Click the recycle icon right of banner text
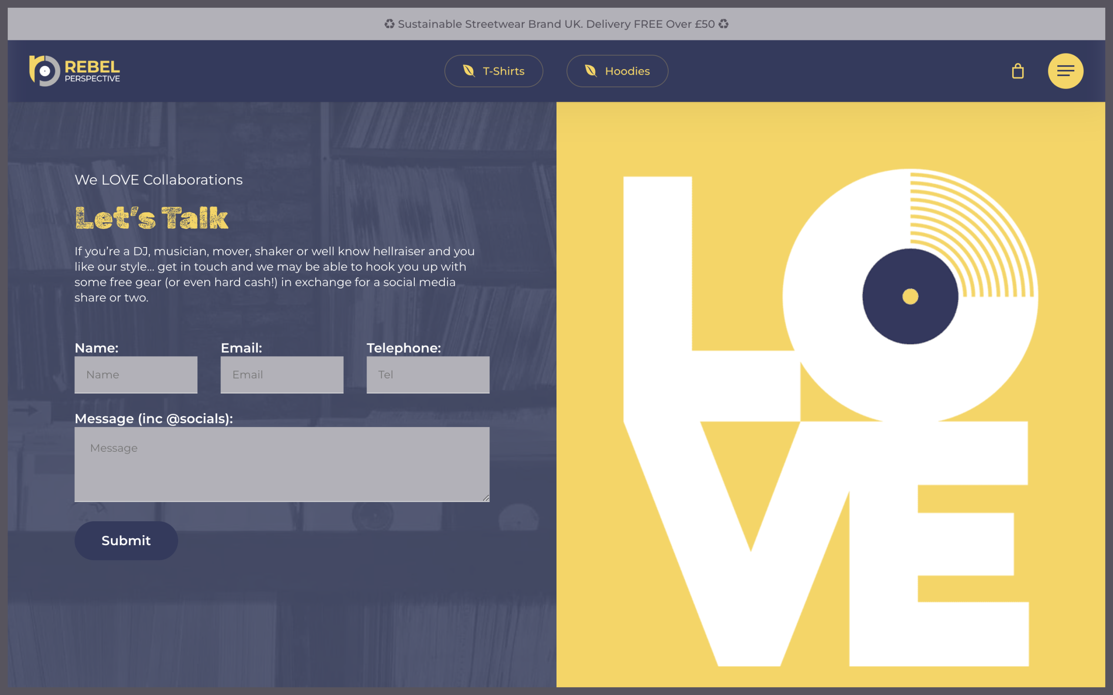This screenshot has width=1113, height=695. click(x=723, y=24)
